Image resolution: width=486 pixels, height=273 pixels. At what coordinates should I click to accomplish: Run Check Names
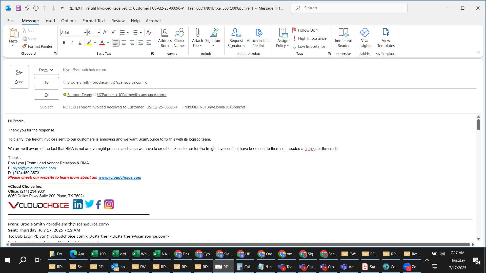click(x=179, y=38)
